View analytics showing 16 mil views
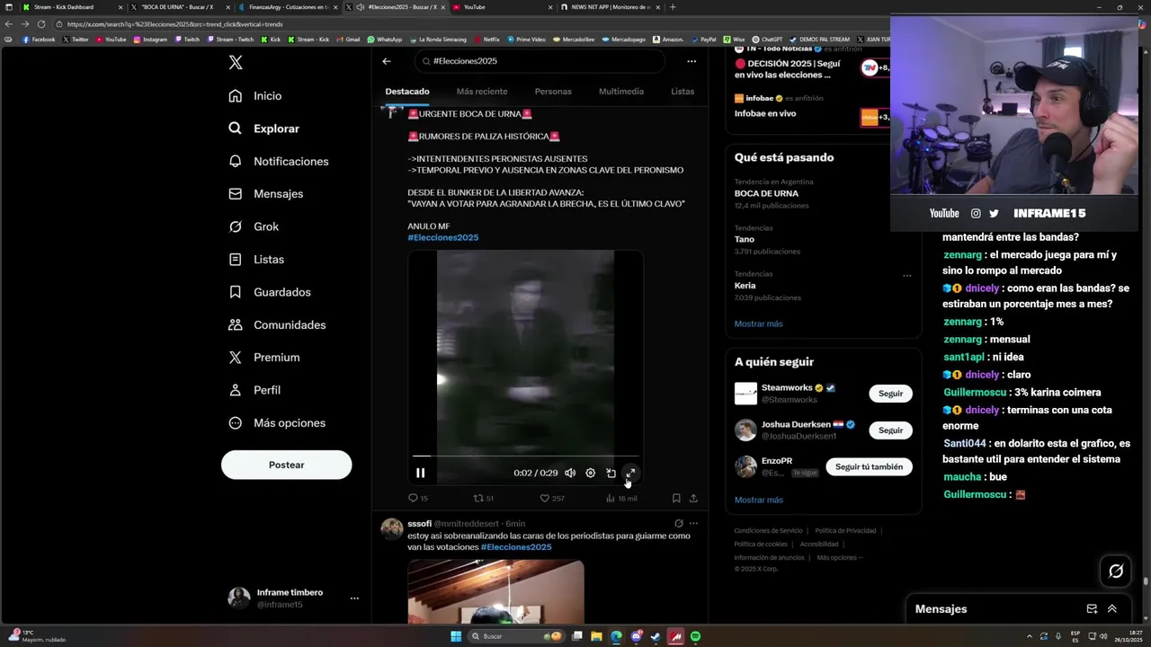The width and height of the screenshot is (1151, 647). (621, 498)
